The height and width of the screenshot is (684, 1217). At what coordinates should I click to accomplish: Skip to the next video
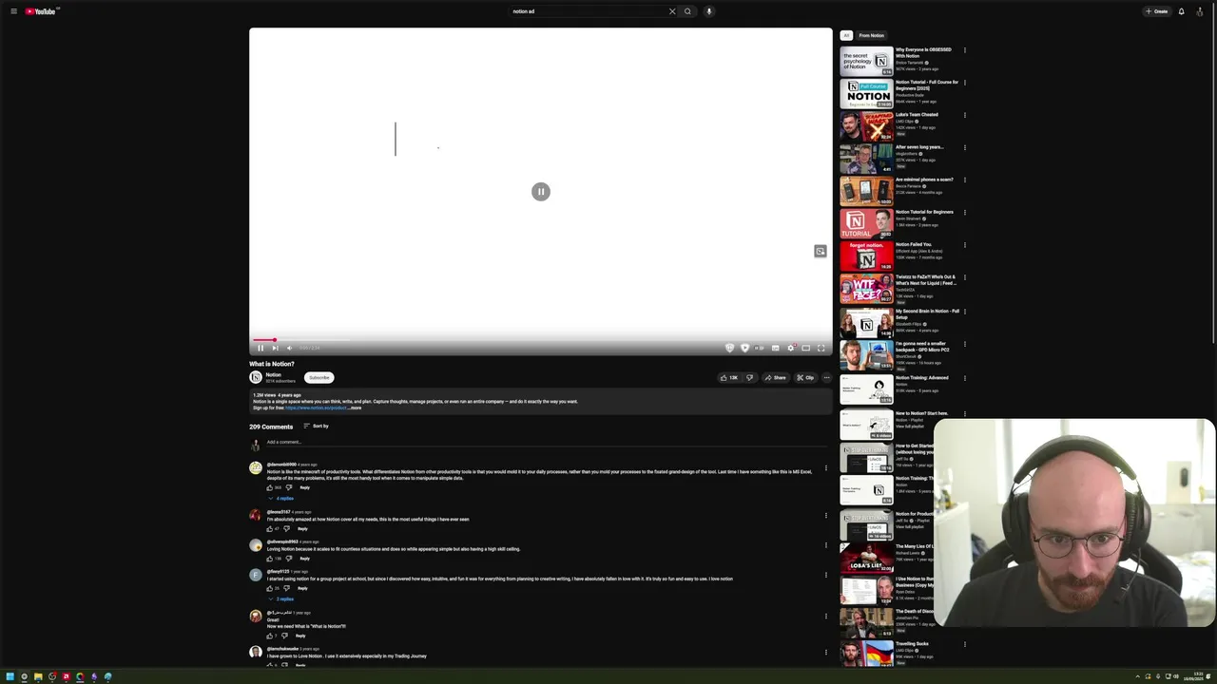click(x=275, y=348)
